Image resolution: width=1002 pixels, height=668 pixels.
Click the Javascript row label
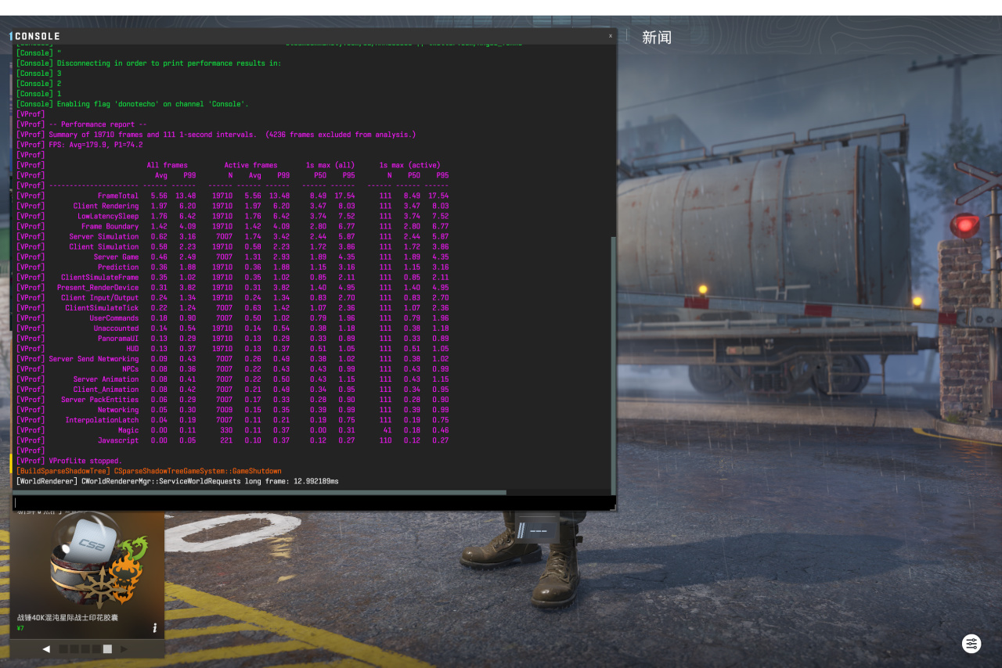click(x=118, y=440)
